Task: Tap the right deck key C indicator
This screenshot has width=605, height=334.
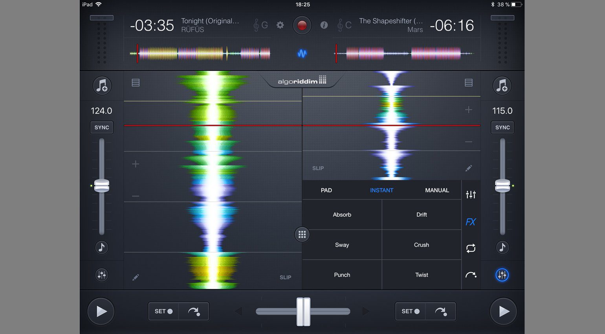Action: pyautogui.click(x=344, y=25)
